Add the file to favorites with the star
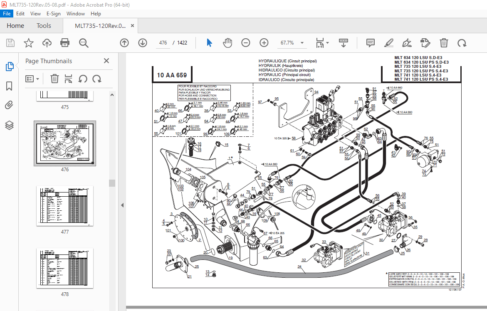 pyautogui.click(x=28, y=42)
